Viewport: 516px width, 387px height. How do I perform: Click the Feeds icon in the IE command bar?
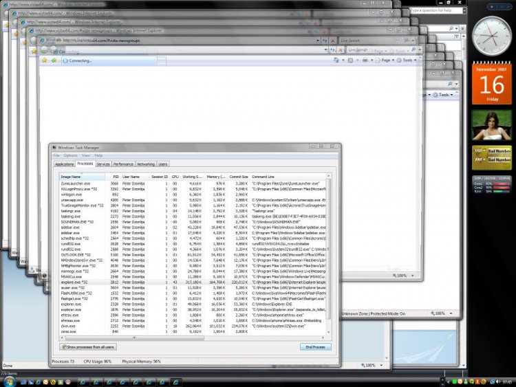tap(350, 60)
